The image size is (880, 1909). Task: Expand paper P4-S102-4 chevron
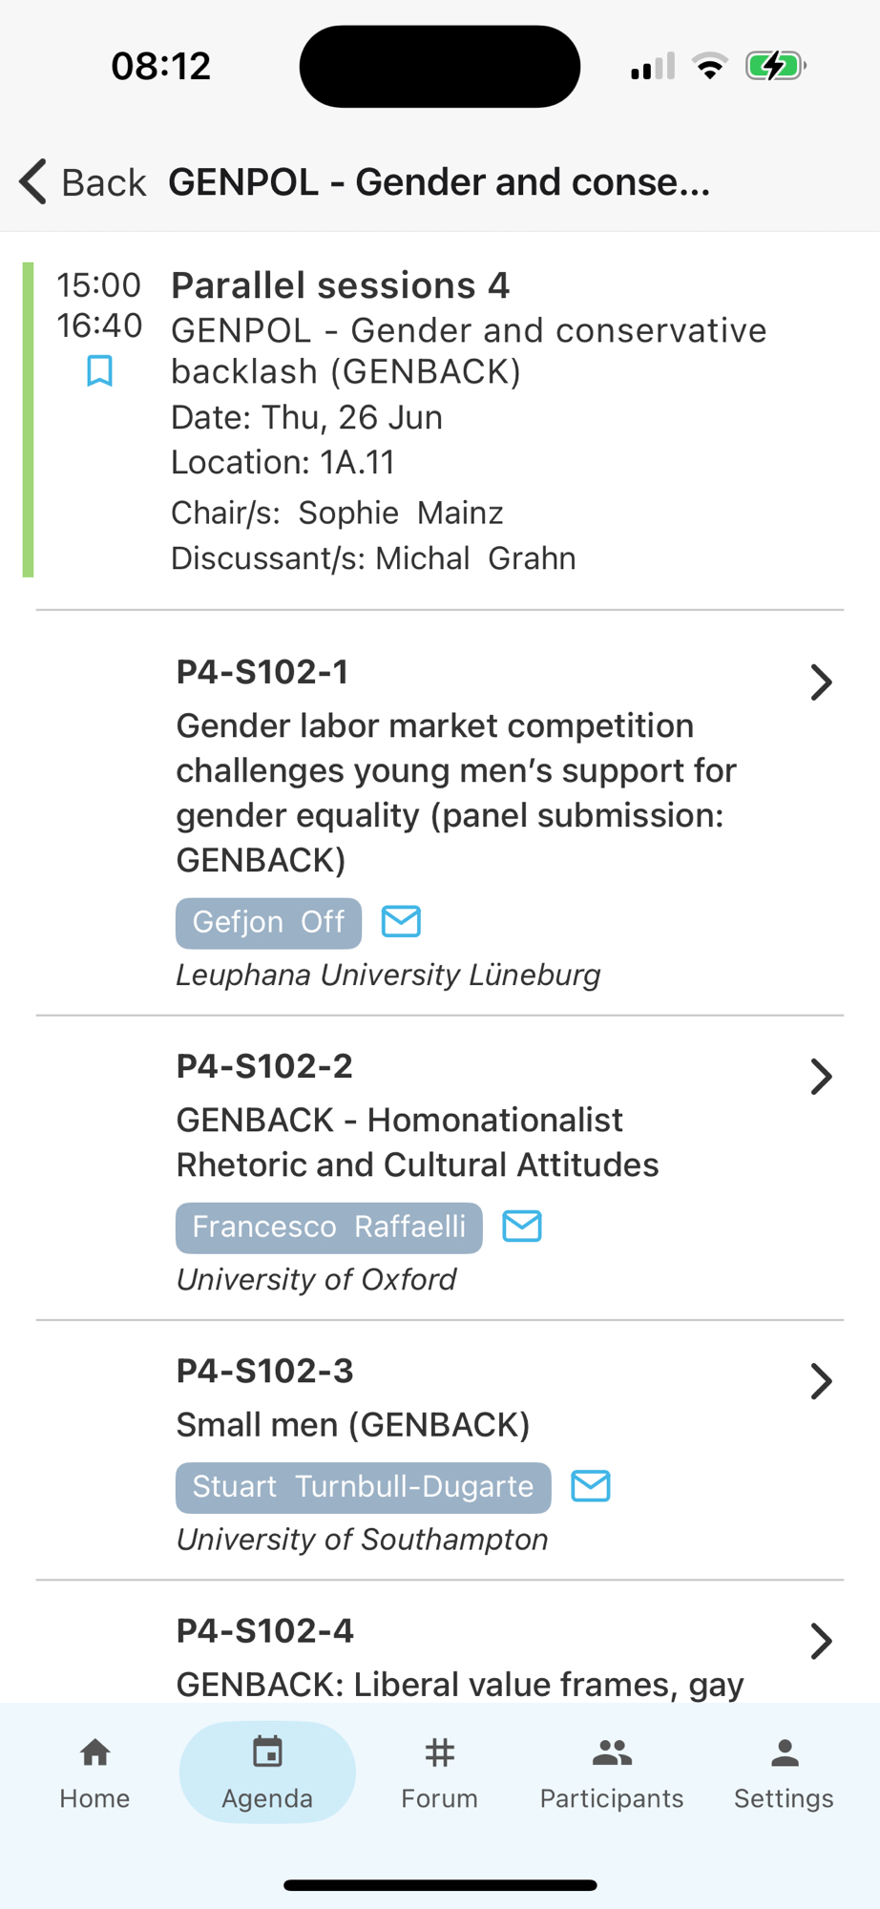point(821,1641)
